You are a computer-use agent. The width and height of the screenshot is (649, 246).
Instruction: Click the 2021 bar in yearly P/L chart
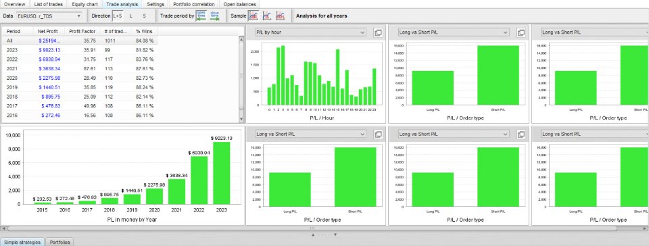coord(176,191)
